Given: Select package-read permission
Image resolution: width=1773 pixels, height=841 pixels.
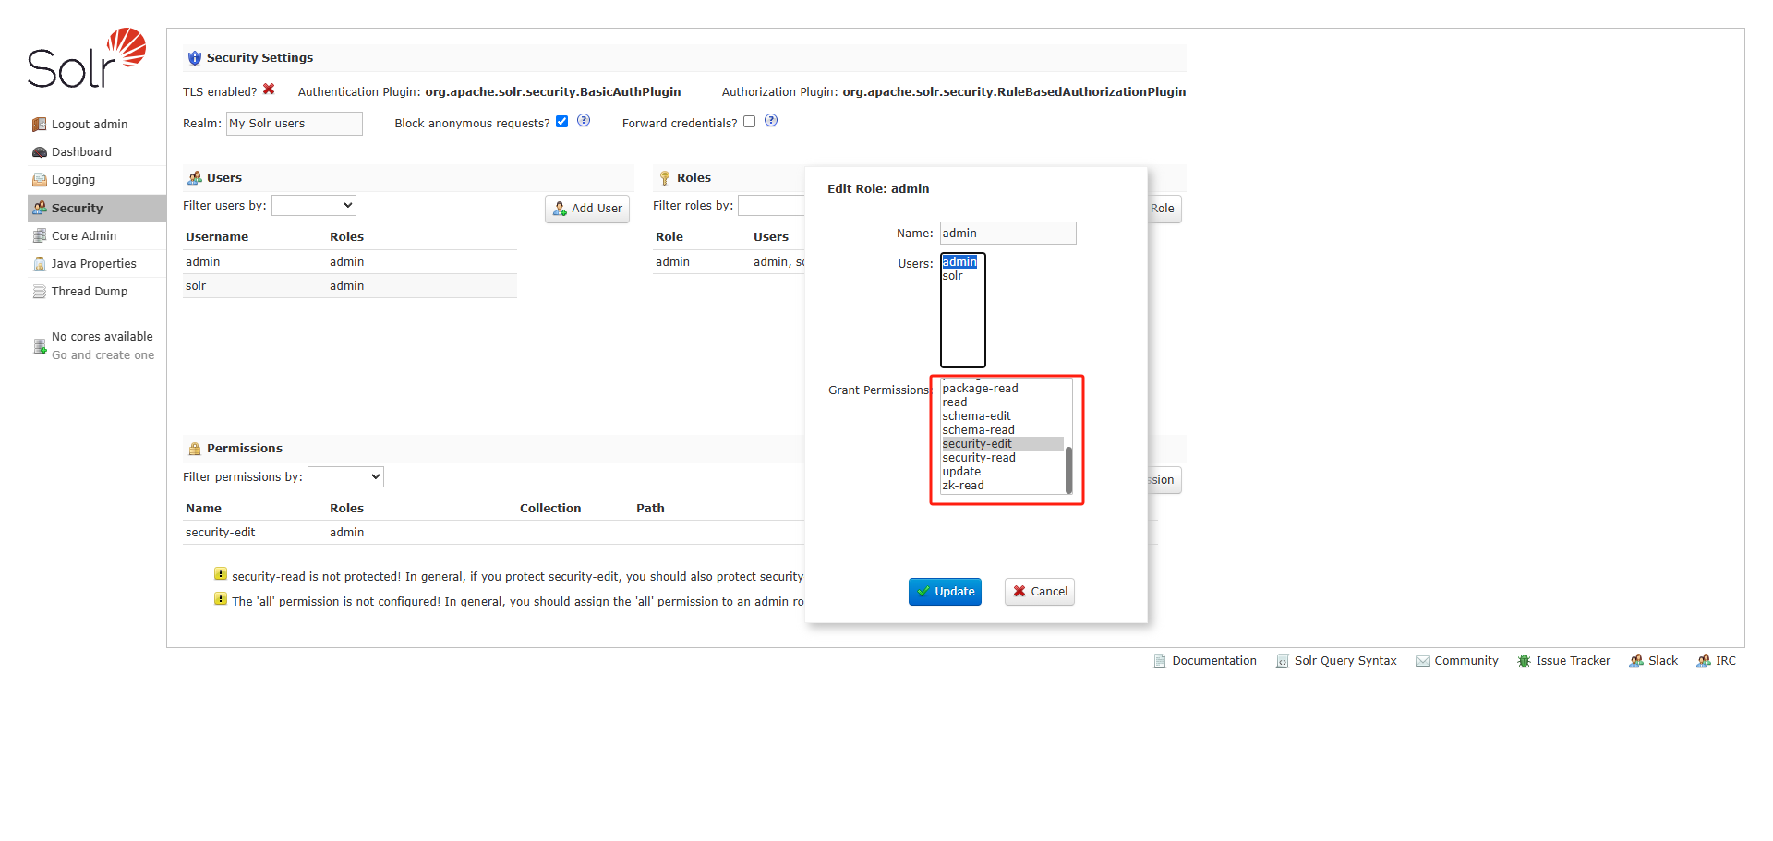Looking at the screenshot, I should [x=1002, y=389].
